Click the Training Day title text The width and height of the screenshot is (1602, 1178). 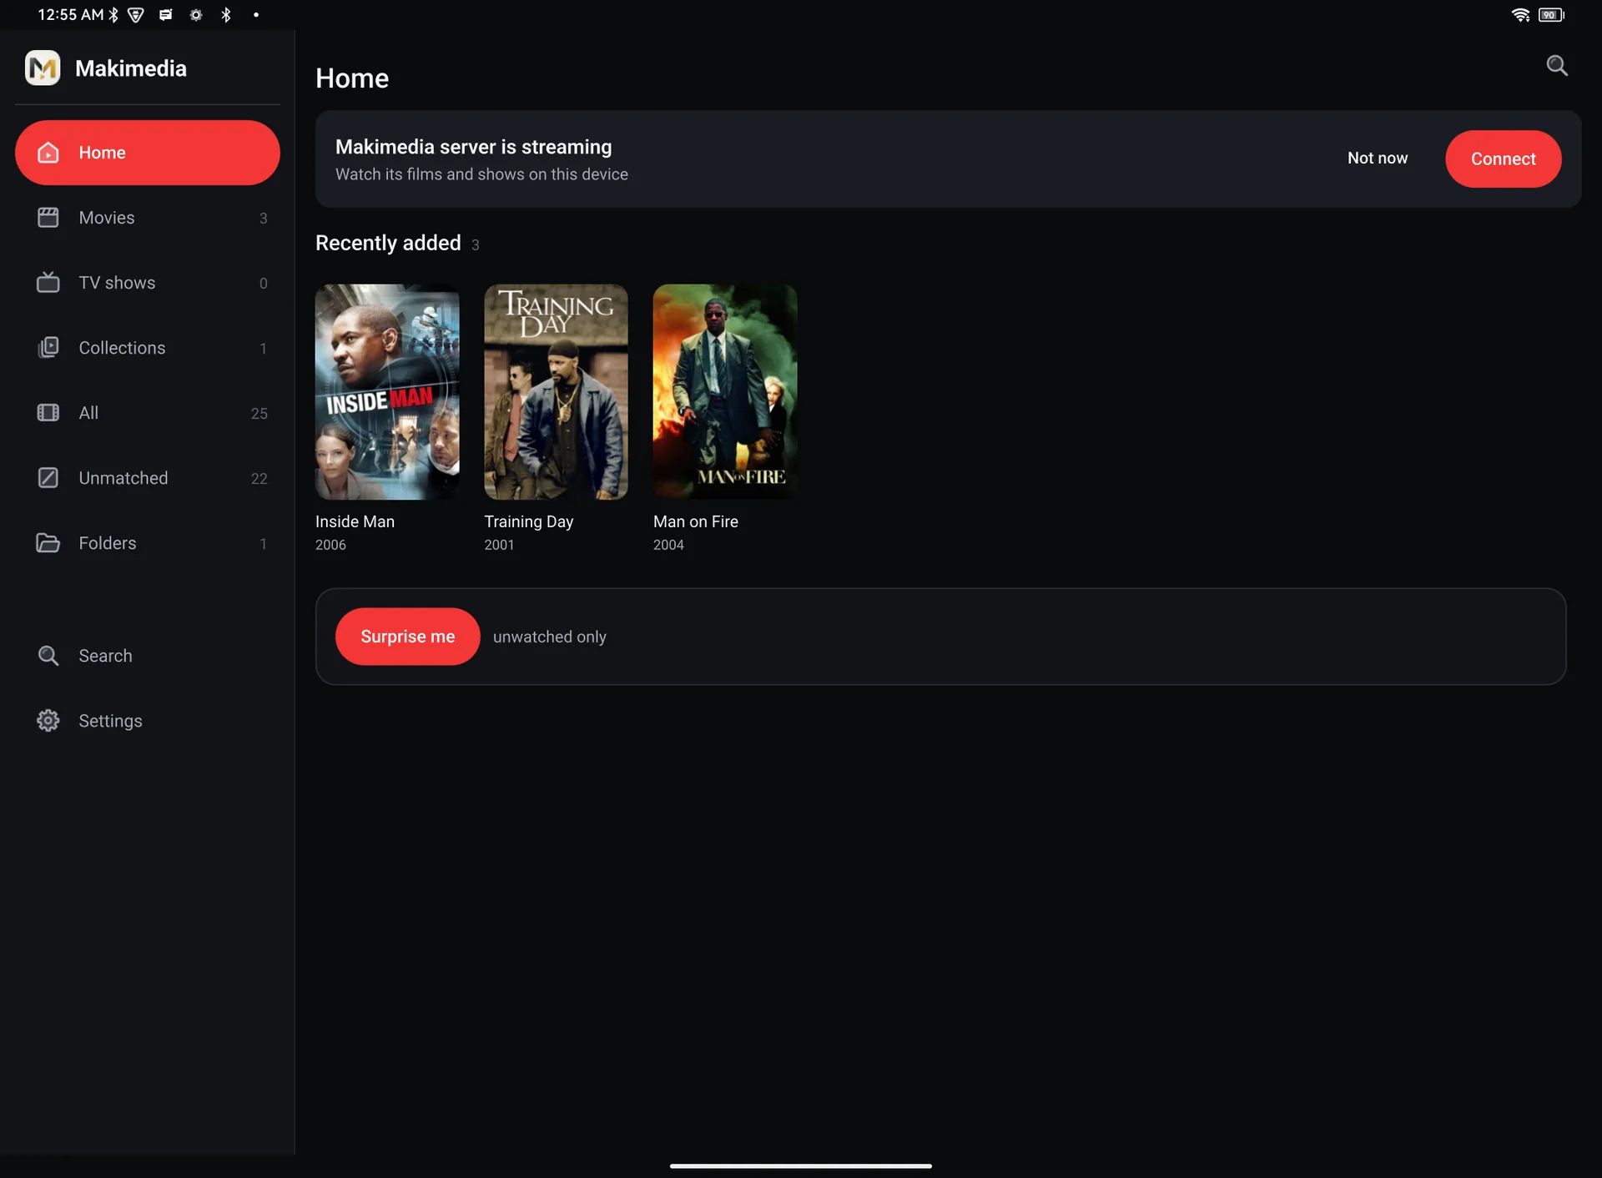(x=529, y=521)
